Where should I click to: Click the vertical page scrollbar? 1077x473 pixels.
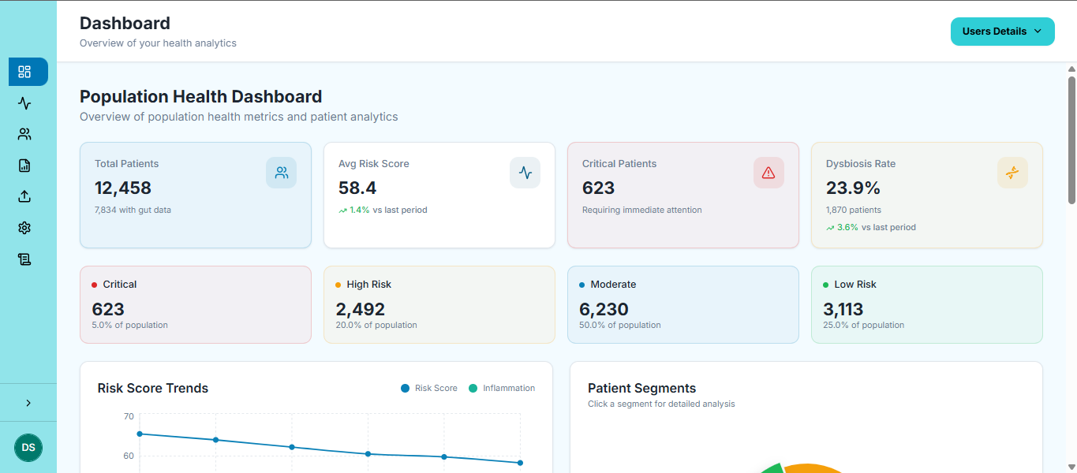pyautogui.click(x=1071, y=140)
